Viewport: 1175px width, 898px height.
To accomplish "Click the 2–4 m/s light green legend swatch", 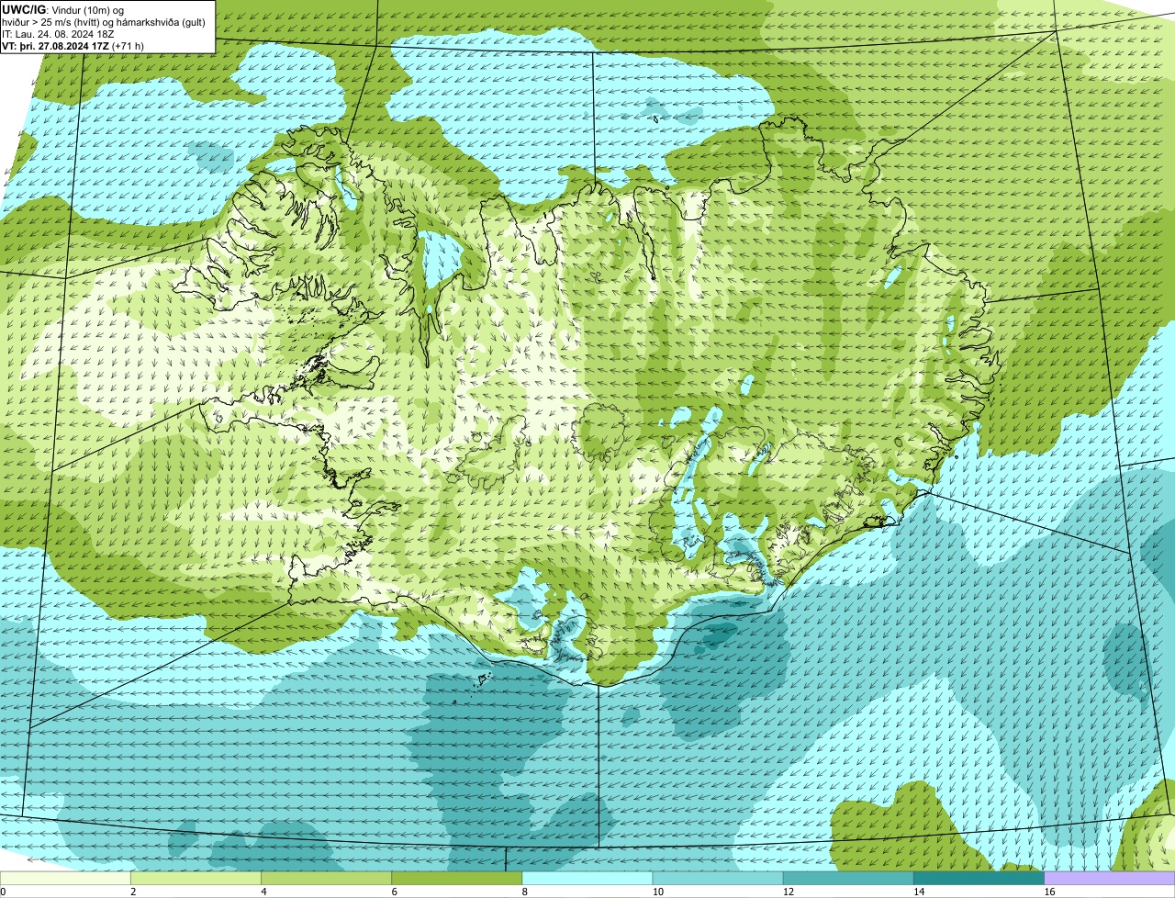I will click(196, 878).
